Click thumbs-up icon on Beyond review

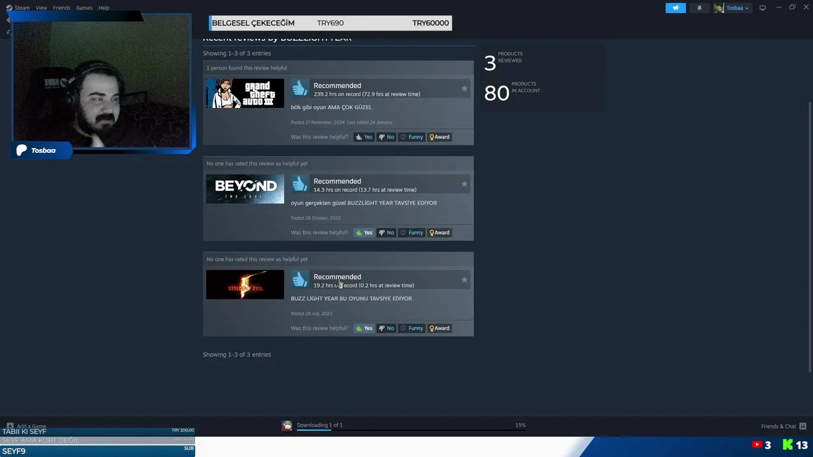(300, 184)
